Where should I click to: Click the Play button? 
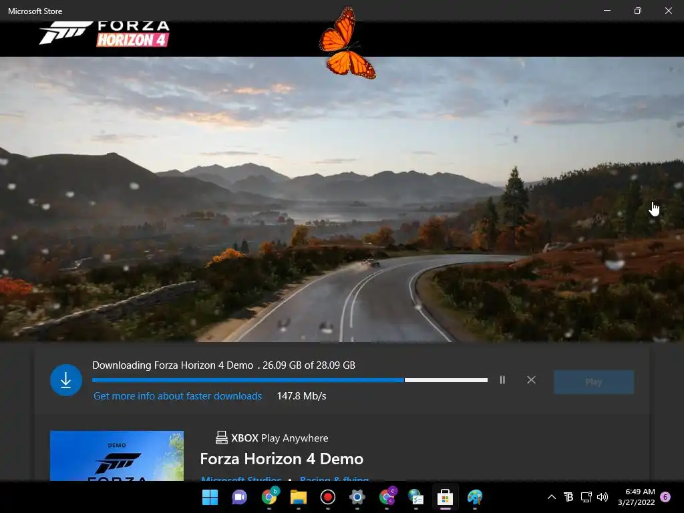594,382
